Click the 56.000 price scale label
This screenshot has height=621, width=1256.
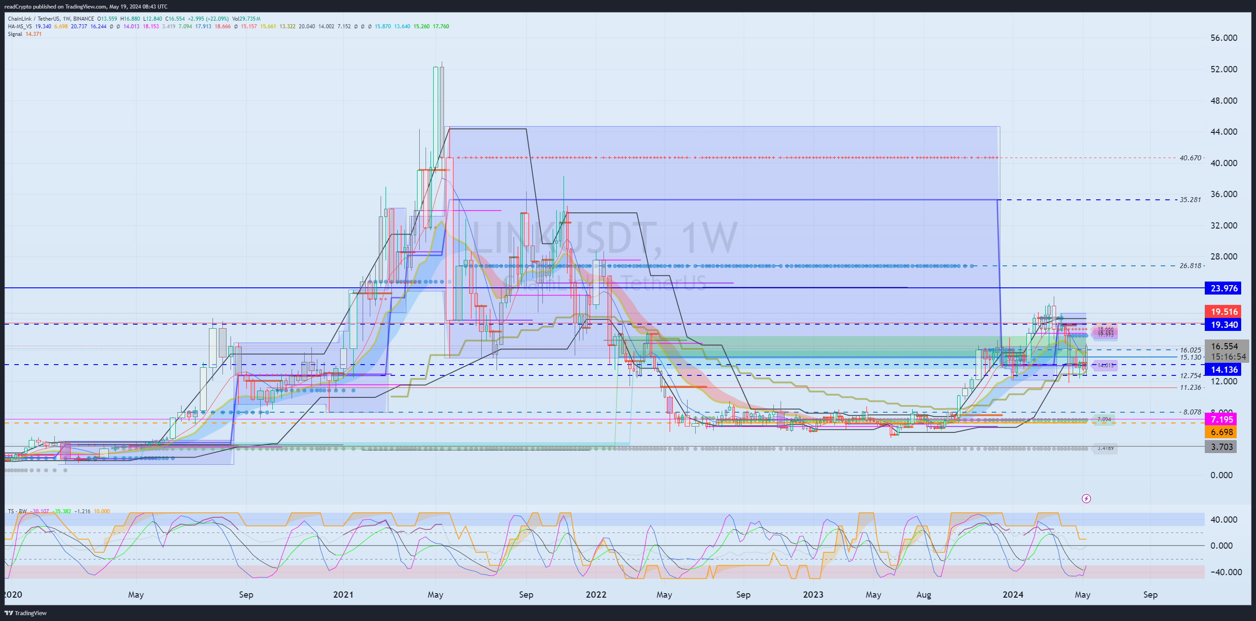[x=1224, y=38]
